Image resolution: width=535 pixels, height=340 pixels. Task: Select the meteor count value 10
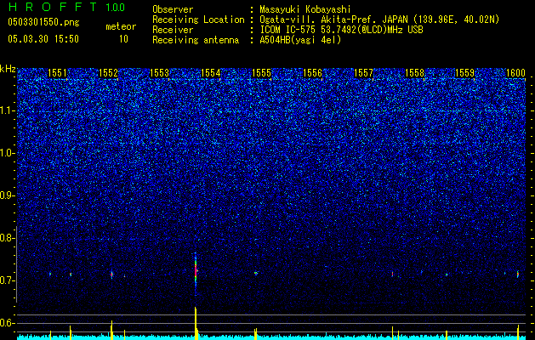tap(123, 39)
